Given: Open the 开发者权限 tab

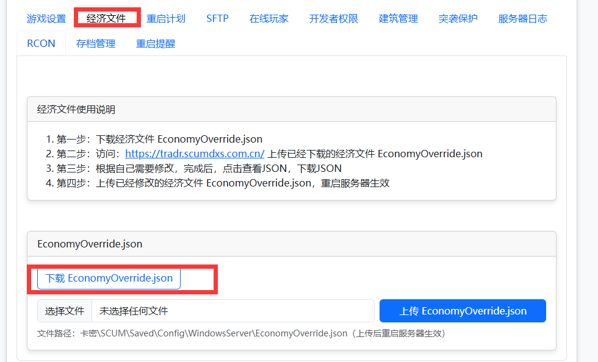Looking at the screenshot, I should [x=334, y=19].
